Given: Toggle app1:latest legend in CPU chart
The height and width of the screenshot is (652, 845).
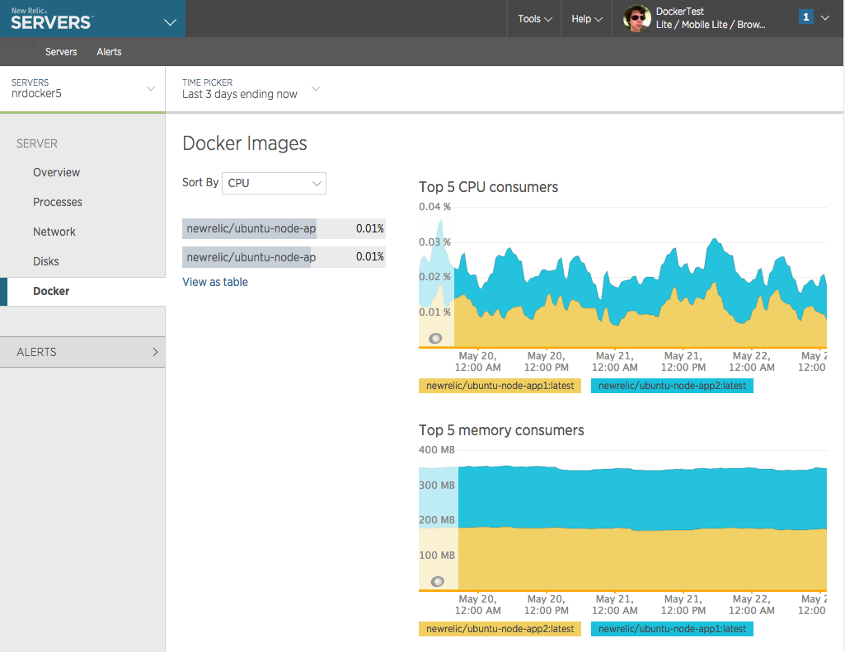Looking at the screenshot, I should point(500,386).
